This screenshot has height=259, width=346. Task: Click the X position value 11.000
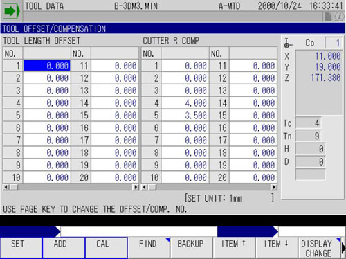click(x=328, y=56)
